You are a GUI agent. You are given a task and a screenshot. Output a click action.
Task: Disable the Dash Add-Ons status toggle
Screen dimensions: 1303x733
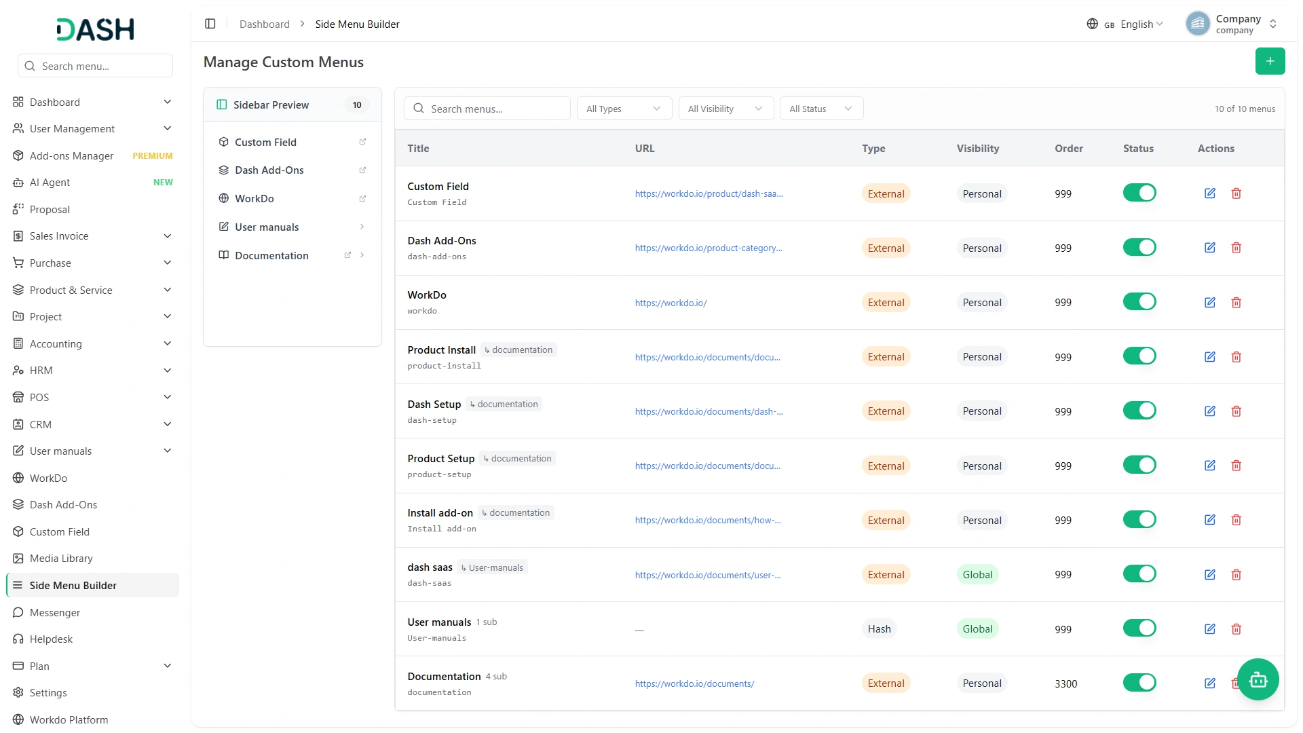pos(1139,247)
